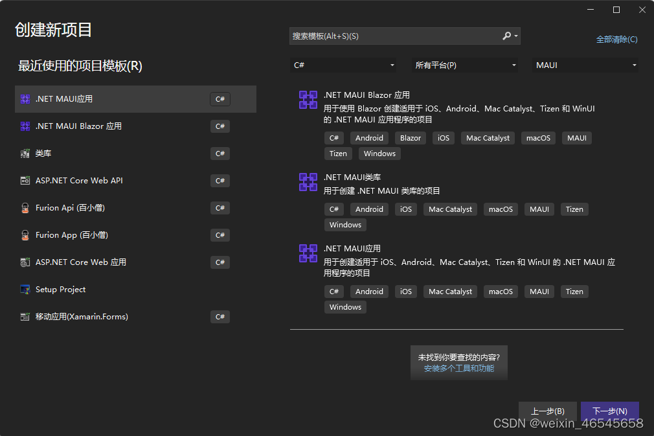Click Mac Catalyst tag under .NET MAUI类库

[x=451, y=209]
